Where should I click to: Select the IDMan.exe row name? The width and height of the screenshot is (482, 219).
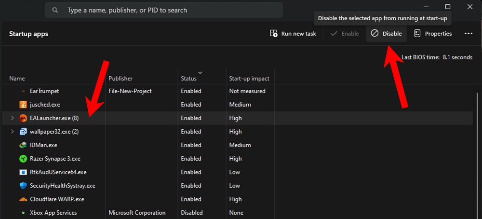tap(44, 145)
